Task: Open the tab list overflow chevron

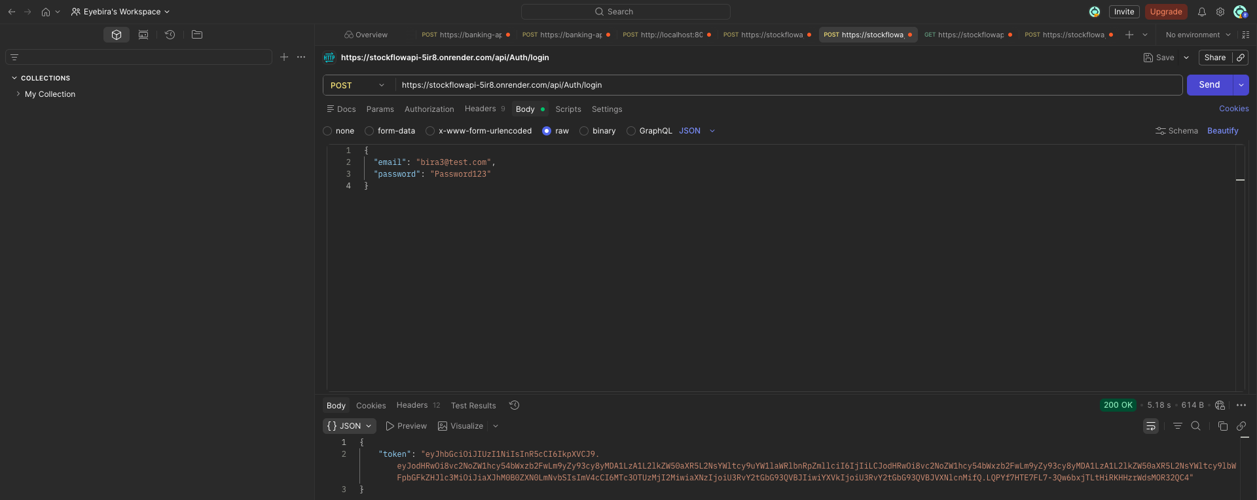Action: [x=1145, y=35]
